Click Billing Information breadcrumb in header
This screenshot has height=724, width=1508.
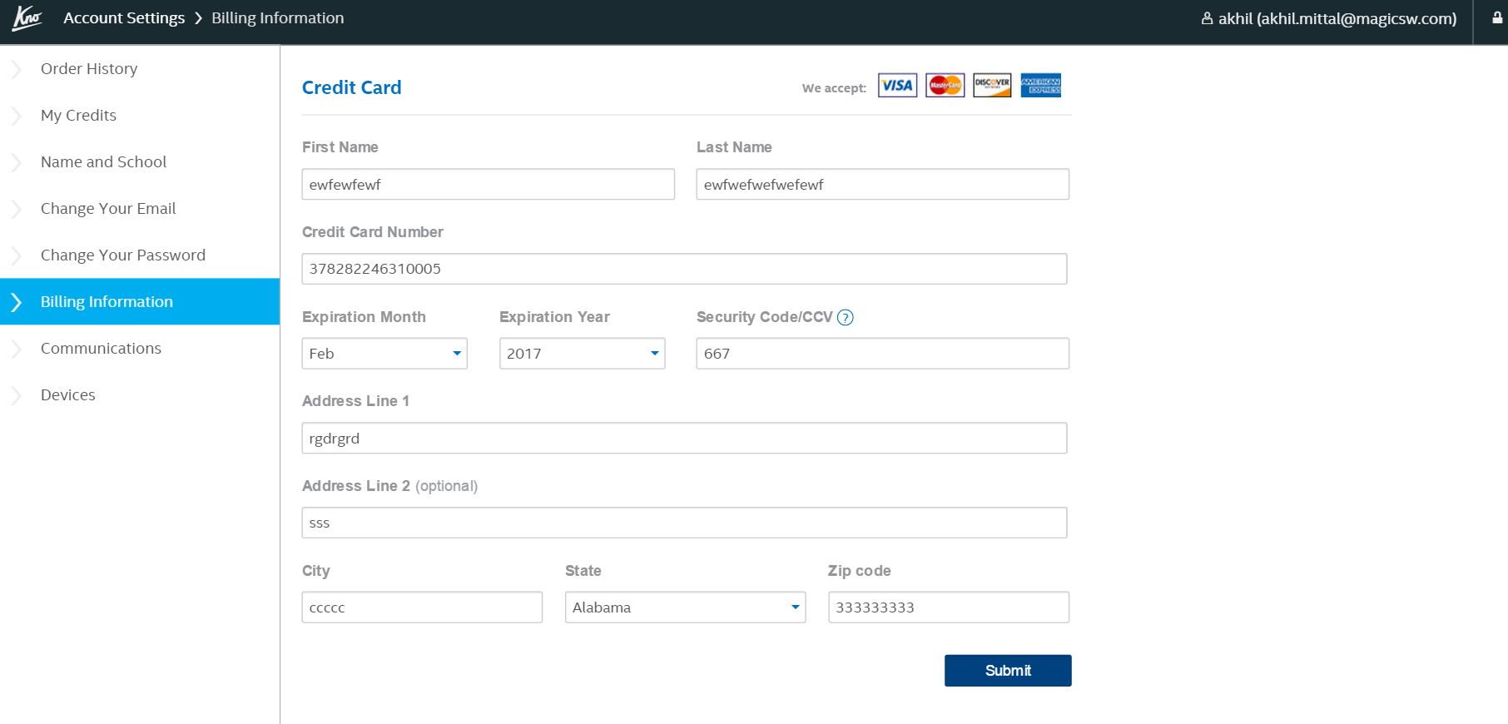pyautogui.click(x=277, y=18)
